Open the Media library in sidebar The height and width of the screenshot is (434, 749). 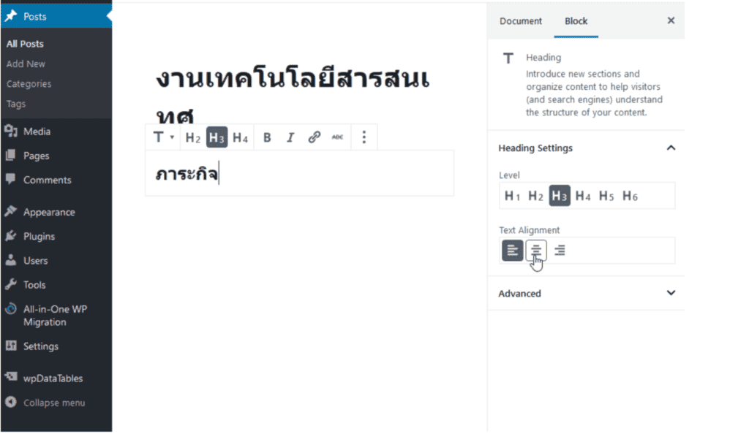pos(32,131)
